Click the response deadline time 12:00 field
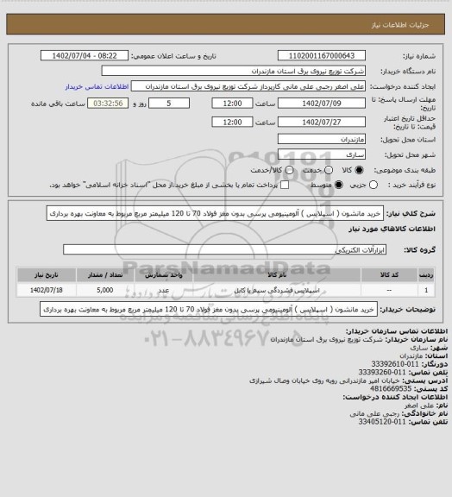The width and height of the screenshot is (452, 497). point(232,104)
